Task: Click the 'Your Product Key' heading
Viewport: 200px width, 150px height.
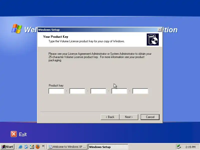Action: (55, 37)
